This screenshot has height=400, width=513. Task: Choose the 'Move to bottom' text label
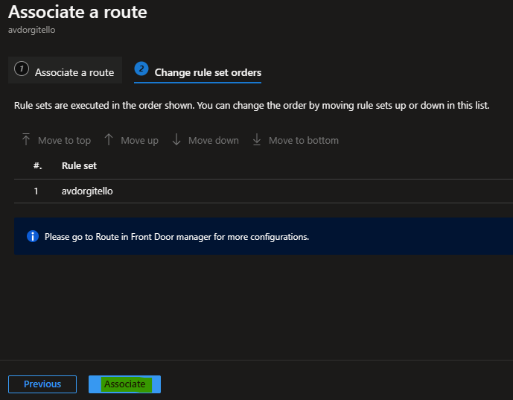[x=304, y=141]
